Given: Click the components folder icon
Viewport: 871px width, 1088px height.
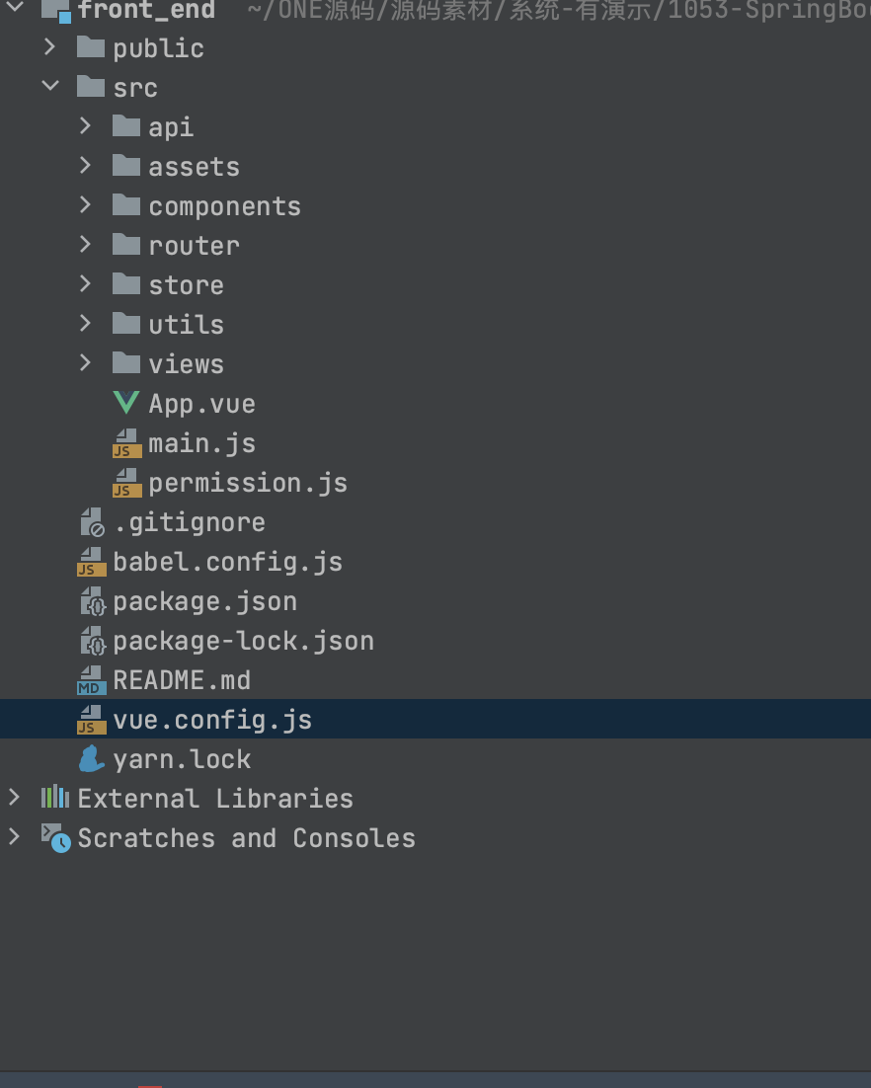Looking at the screenshot, I should [x=126, y=205].
